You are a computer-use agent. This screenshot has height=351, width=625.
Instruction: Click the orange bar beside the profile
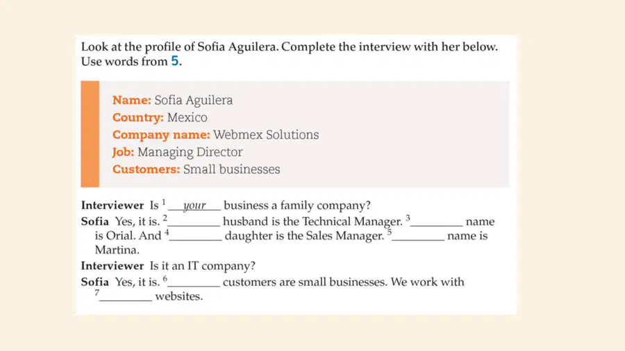click(90, 134)
